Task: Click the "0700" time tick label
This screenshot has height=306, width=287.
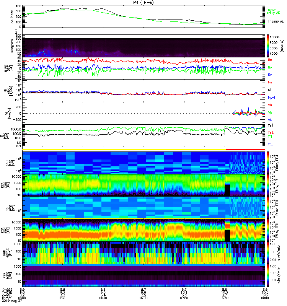Action: pos(143,298)
